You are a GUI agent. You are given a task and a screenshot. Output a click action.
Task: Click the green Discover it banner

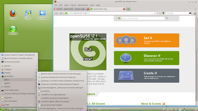(146, 58)
